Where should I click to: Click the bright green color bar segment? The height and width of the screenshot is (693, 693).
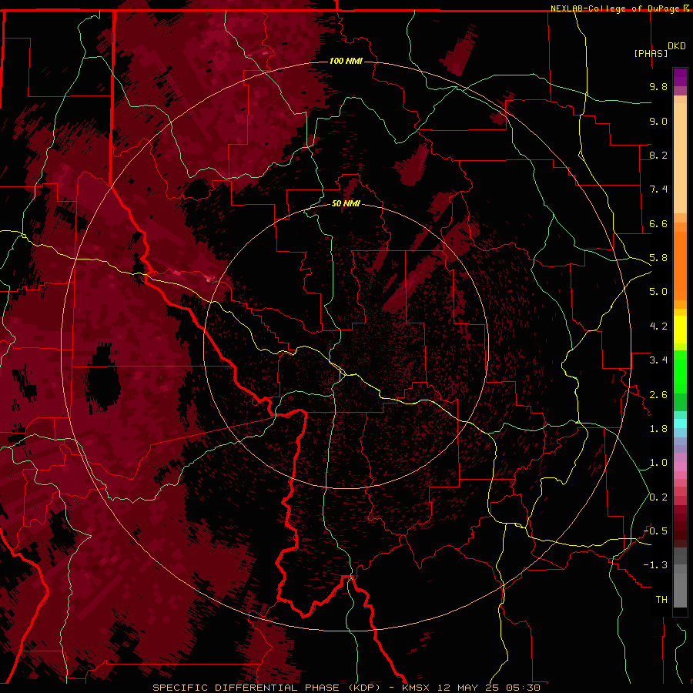point(680,372)
